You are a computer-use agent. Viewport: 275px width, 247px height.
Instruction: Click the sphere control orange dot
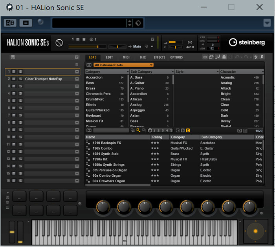point(255,231)
